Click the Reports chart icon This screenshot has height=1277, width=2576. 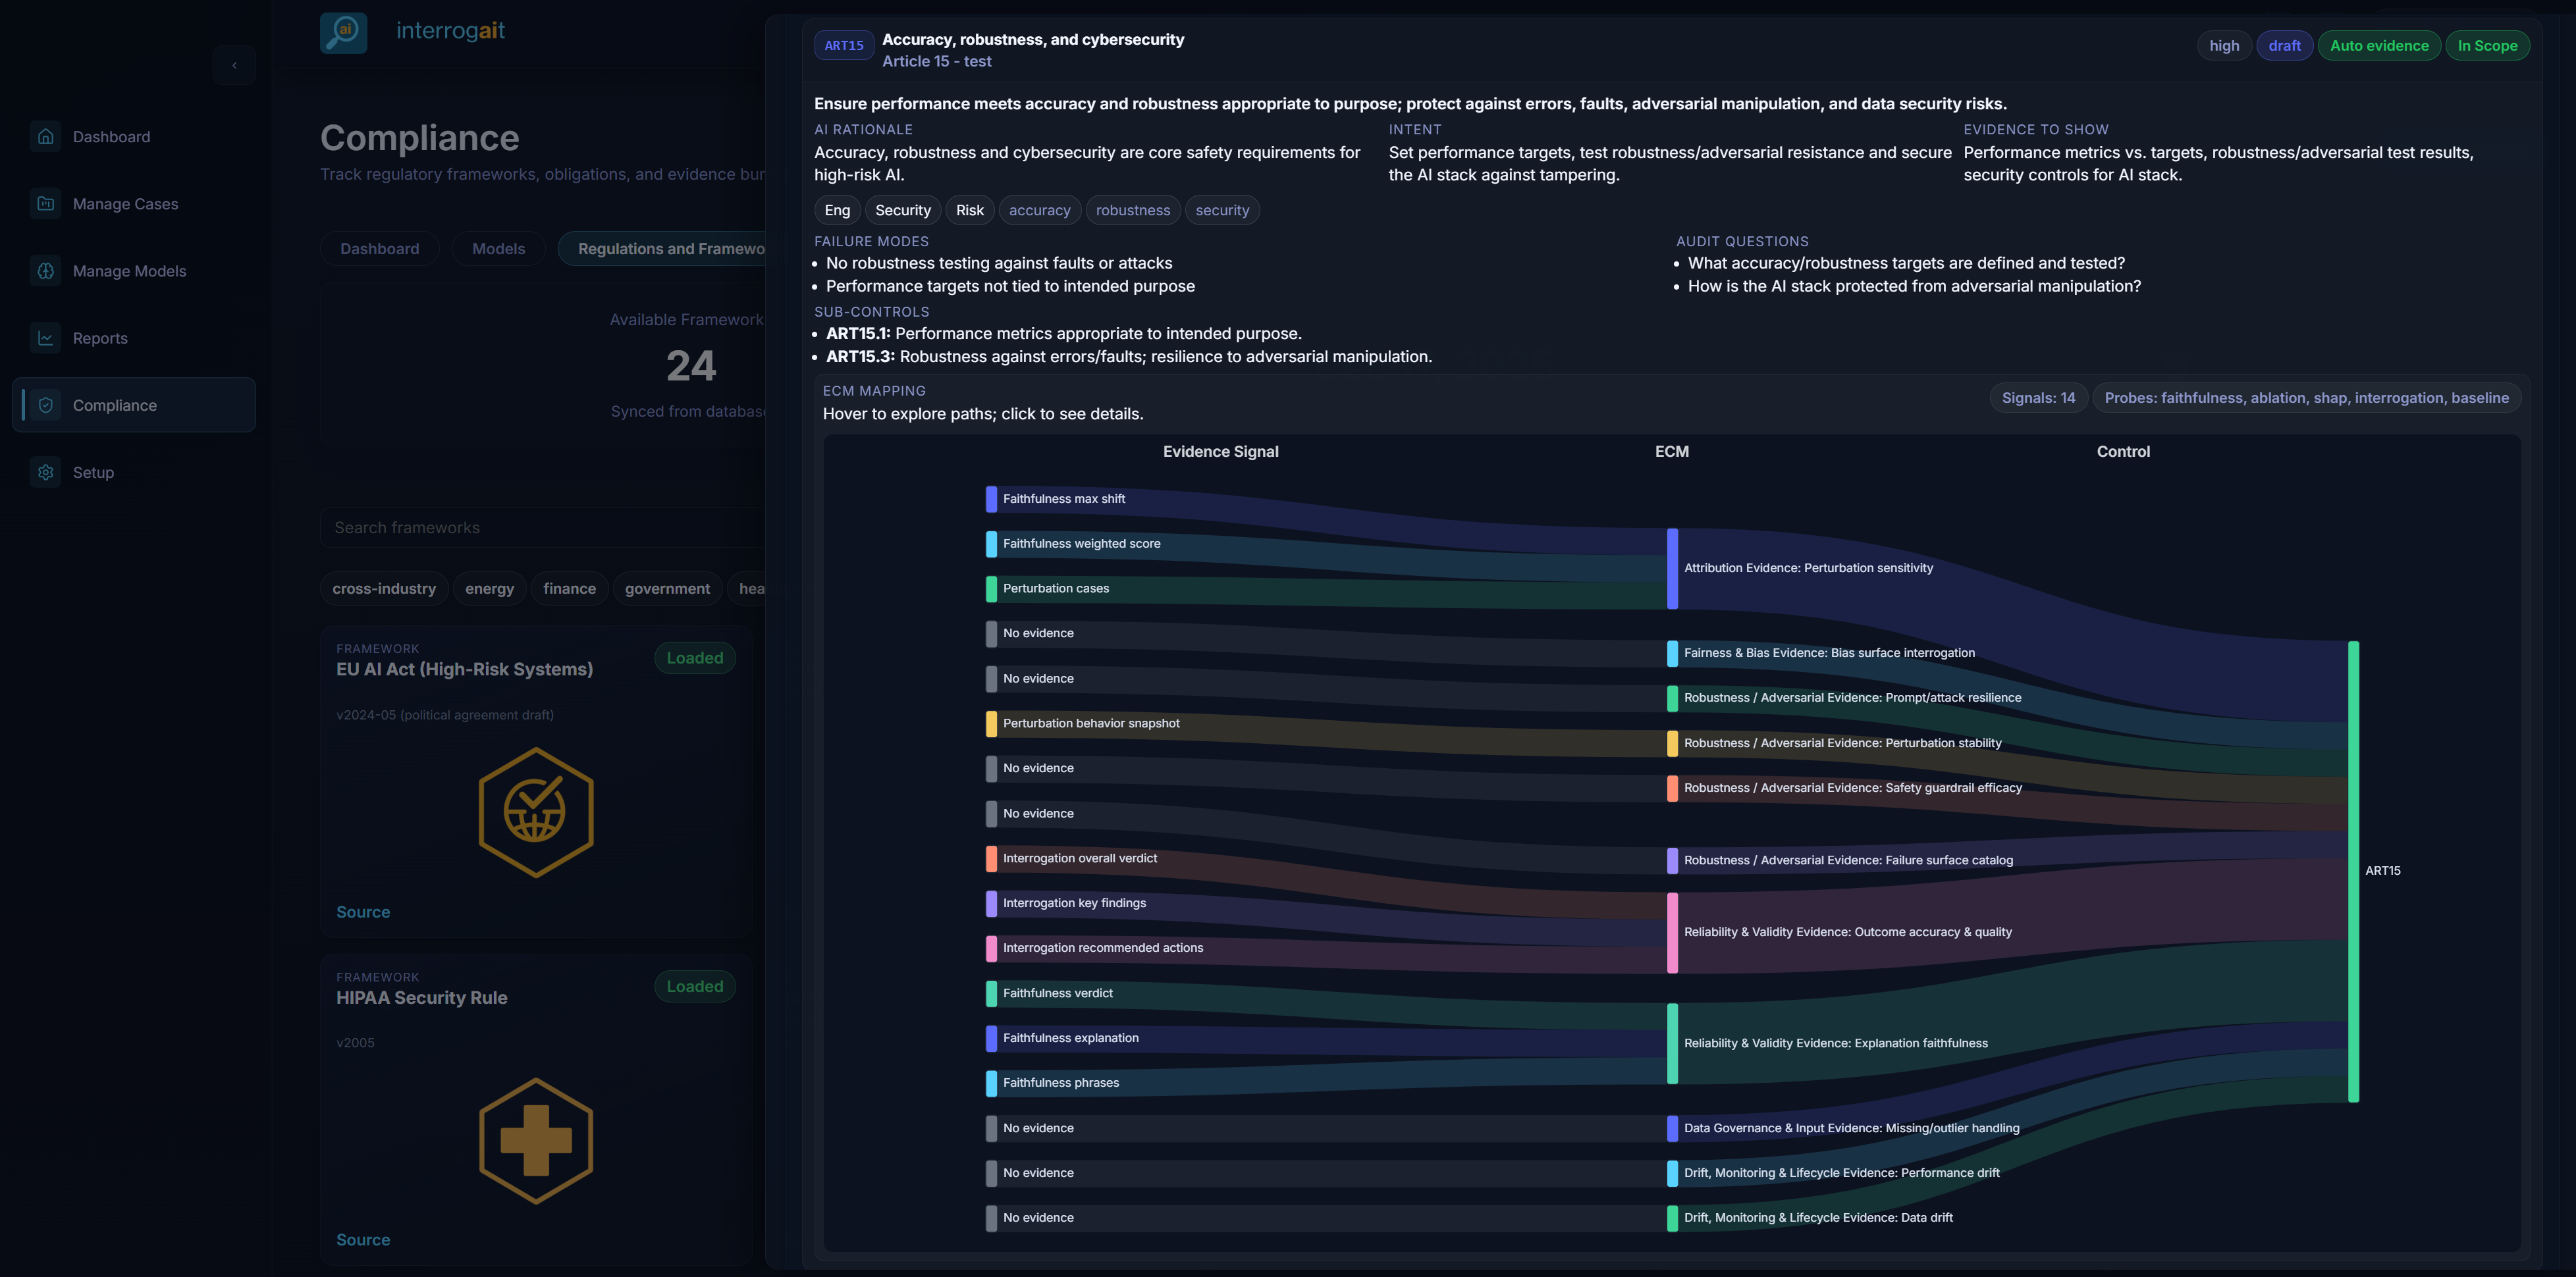click(x=46, y=337)
